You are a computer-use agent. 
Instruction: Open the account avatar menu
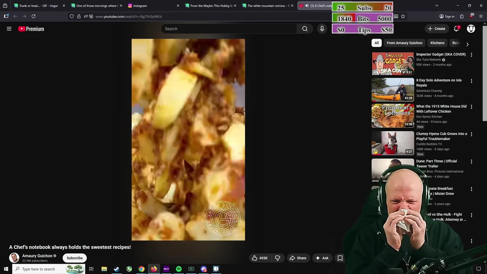471,29
